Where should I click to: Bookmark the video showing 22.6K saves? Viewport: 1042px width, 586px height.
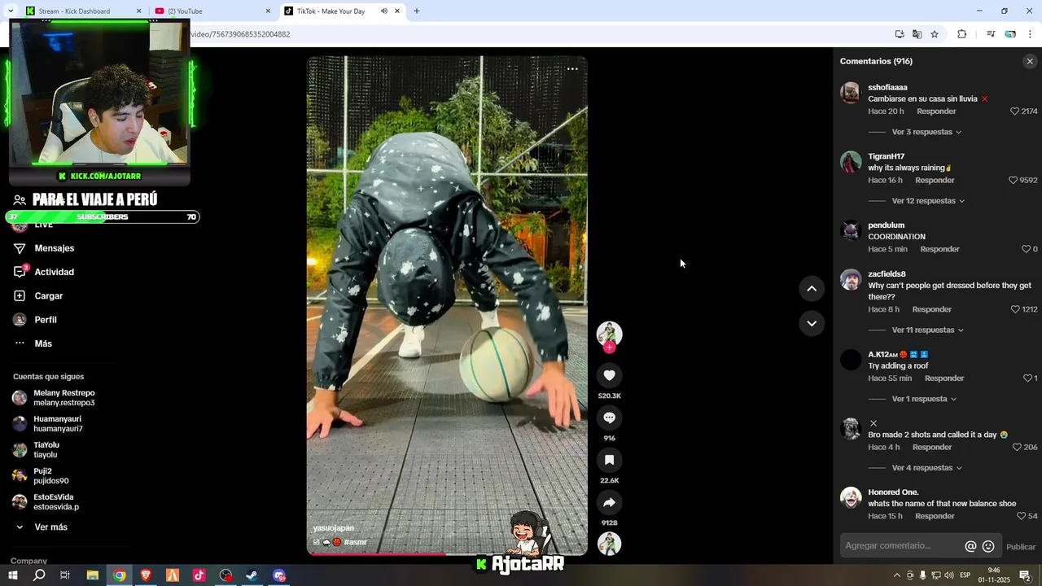click(609, 460)
